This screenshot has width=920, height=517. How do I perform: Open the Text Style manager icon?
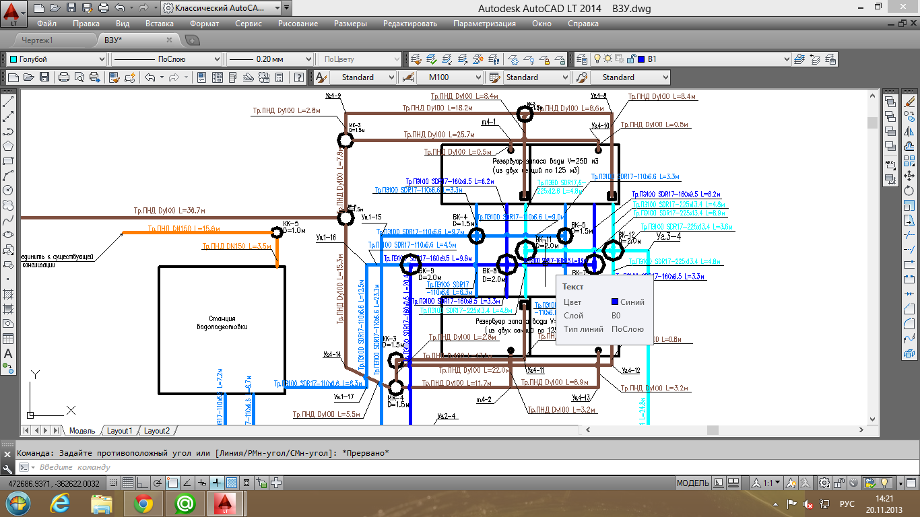pyautogui.click(x=321, y=77)
